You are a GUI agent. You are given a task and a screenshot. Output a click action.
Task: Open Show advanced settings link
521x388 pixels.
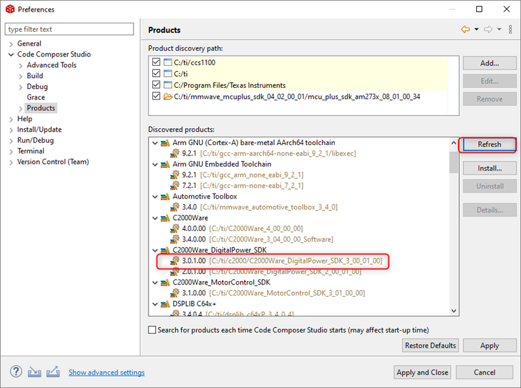point(107,372)
